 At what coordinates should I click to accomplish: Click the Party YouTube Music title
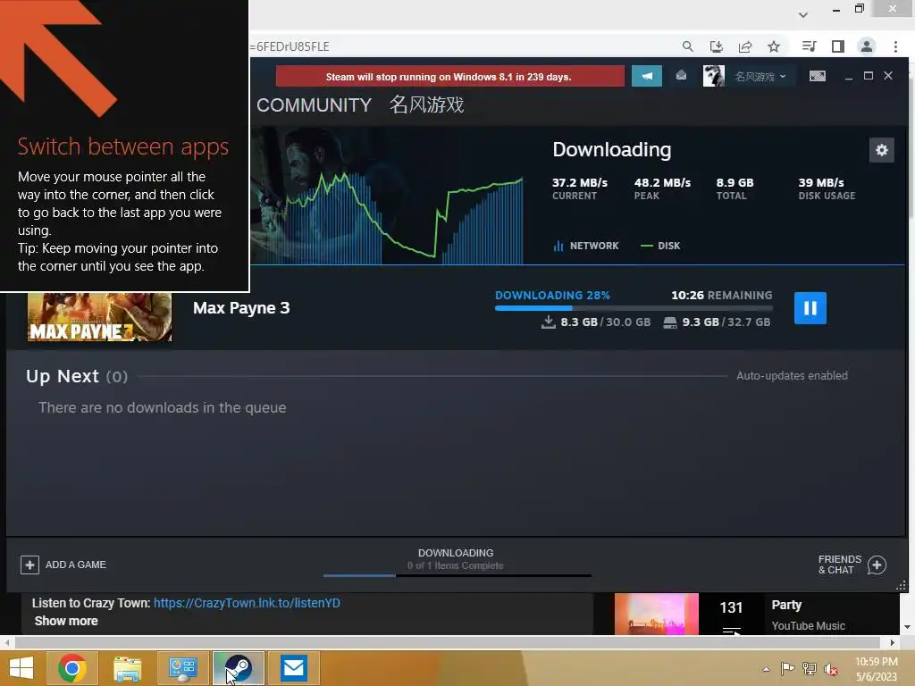click(786, 605)
